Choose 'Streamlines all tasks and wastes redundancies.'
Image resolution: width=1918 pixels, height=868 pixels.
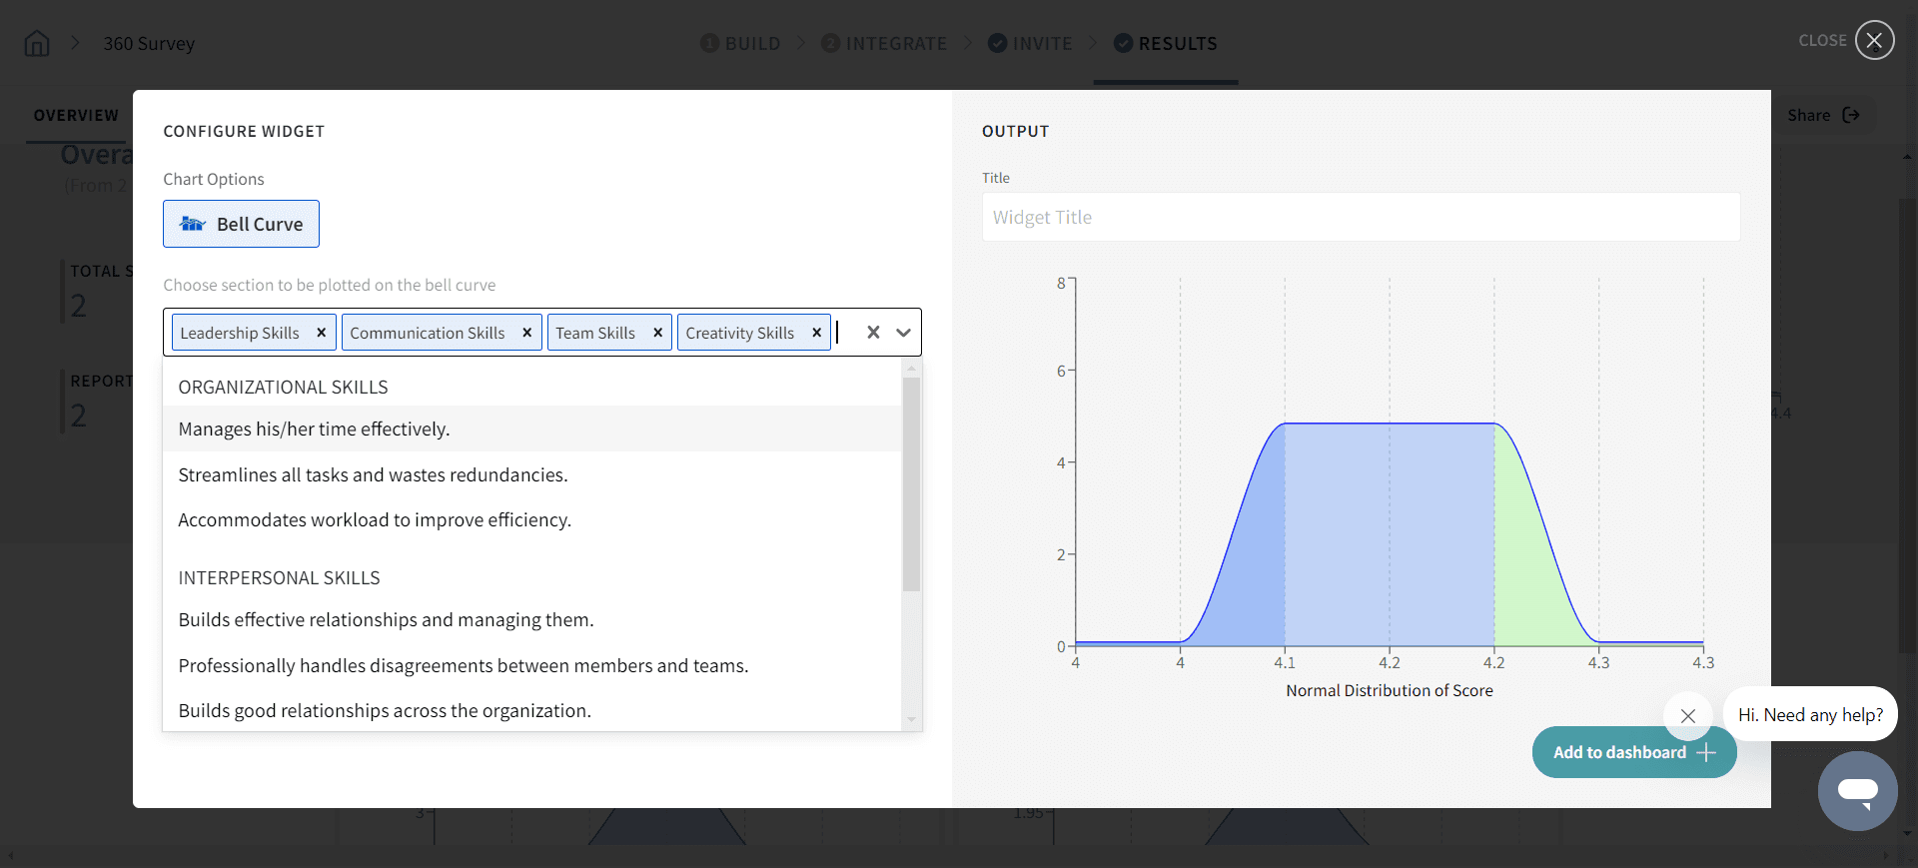pyautogui.click(x=373, y=475)
